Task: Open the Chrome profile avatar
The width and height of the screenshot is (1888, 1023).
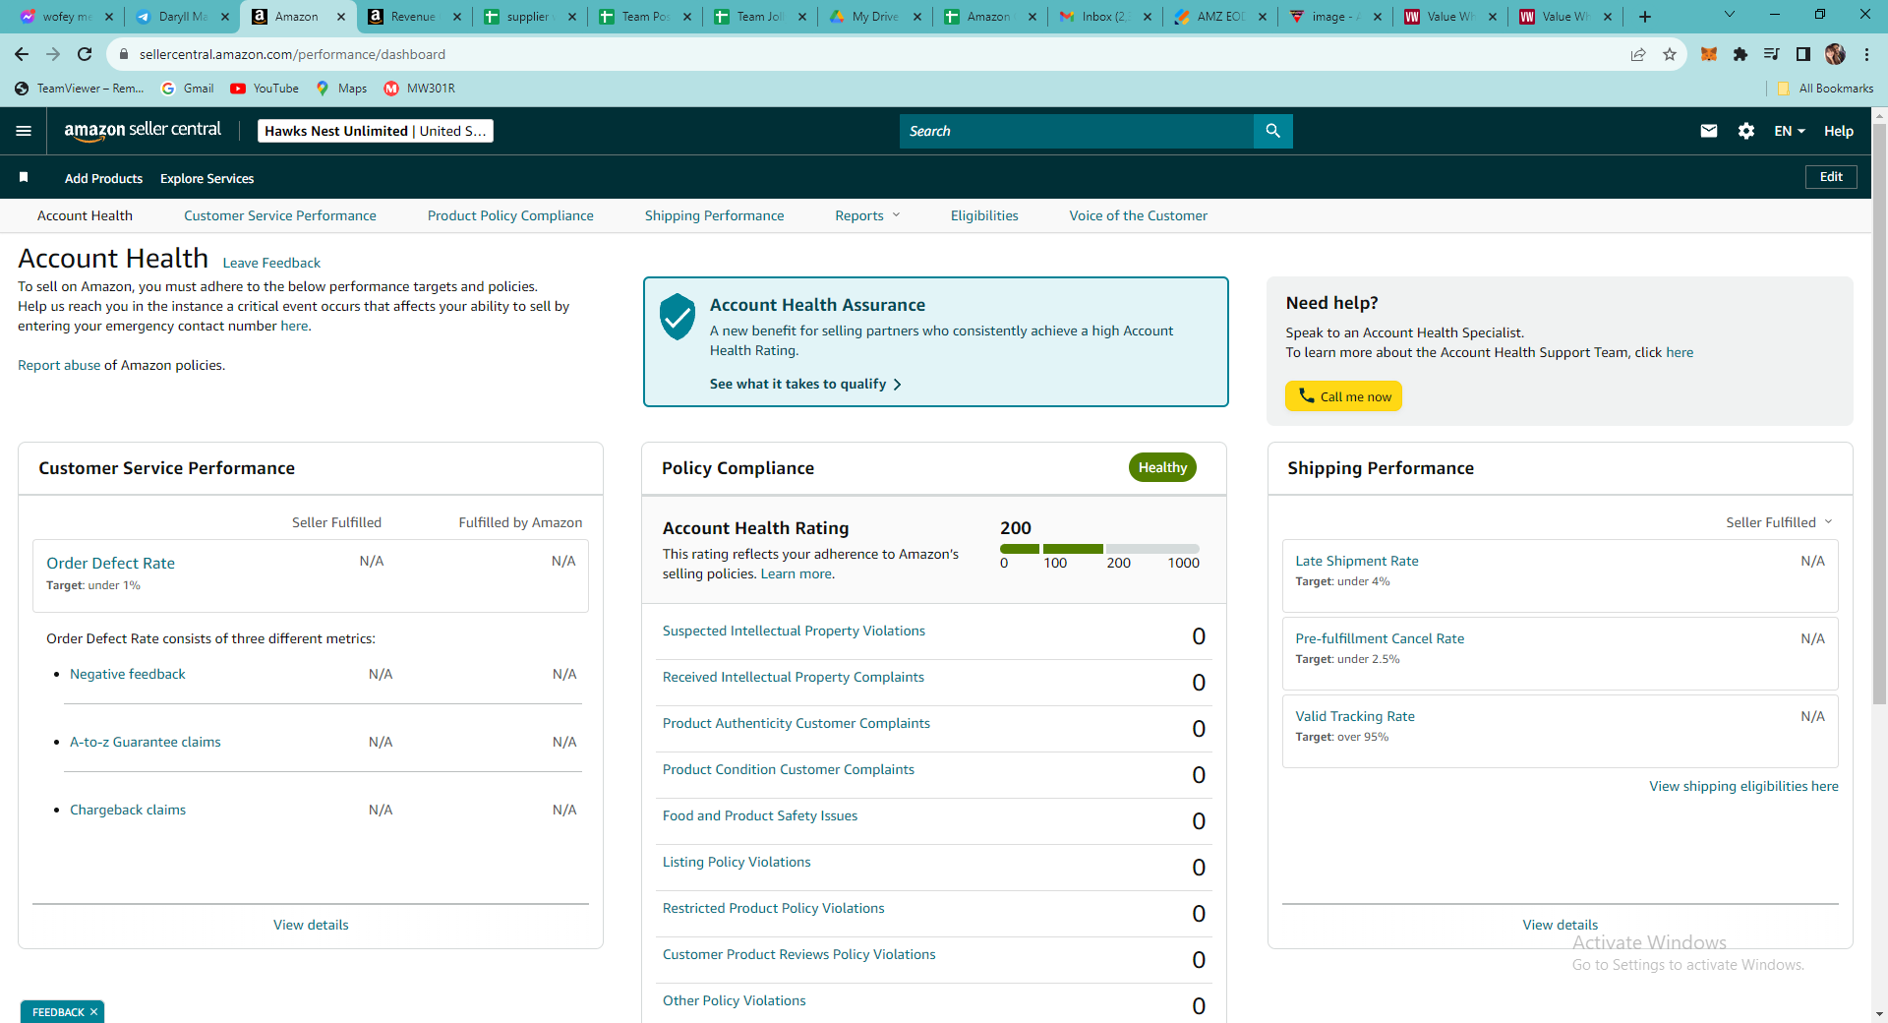Action: pyautogui.click(x=1835, y=54)
